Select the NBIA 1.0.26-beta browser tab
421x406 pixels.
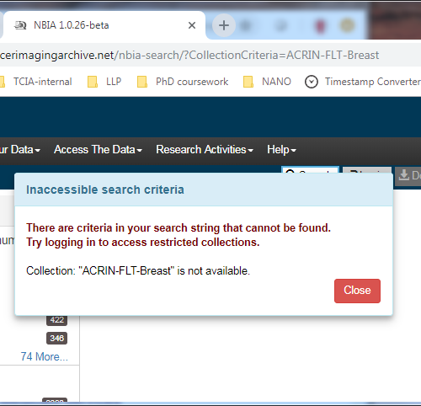(104, 25)
